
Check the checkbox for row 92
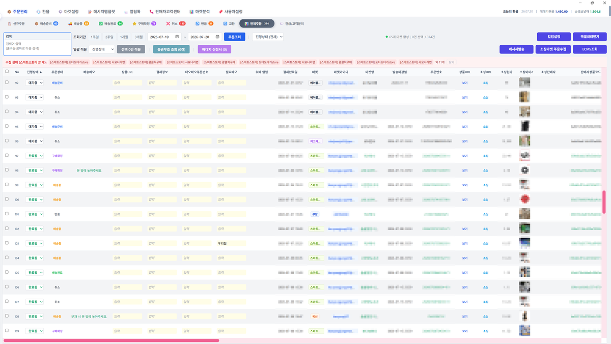[x=7, y=82]
